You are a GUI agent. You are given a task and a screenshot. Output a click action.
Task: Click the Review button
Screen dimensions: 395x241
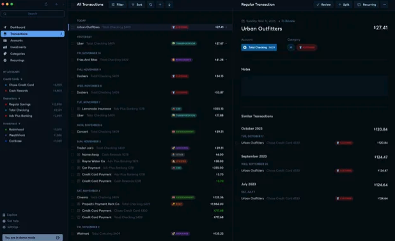tap(323, 4)
